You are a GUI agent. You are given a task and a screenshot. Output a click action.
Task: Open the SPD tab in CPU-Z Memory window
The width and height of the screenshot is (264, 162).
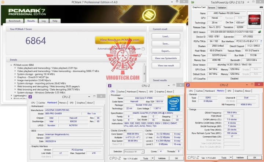click(229, 91)
